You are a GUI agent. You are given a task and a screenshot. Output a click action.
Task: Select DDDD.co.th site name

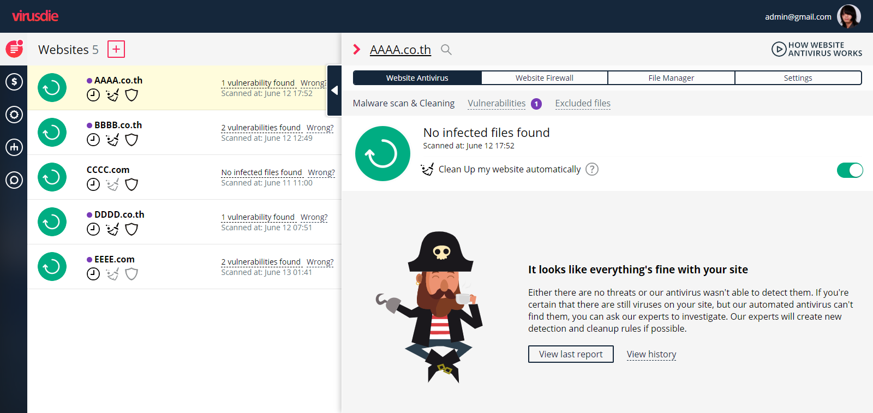119,214
